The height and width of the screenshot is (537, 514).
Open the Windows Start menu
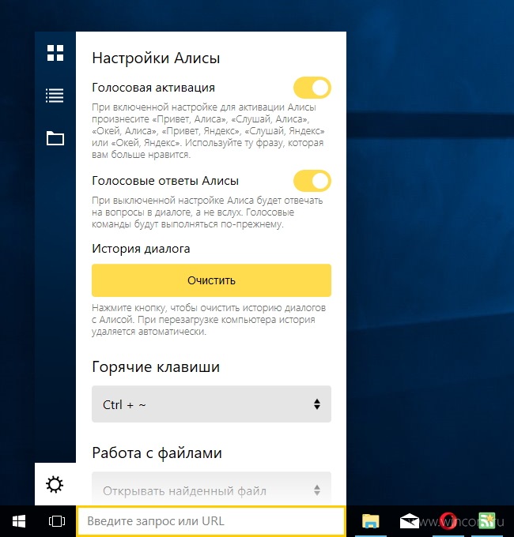[x=19, y=521]
